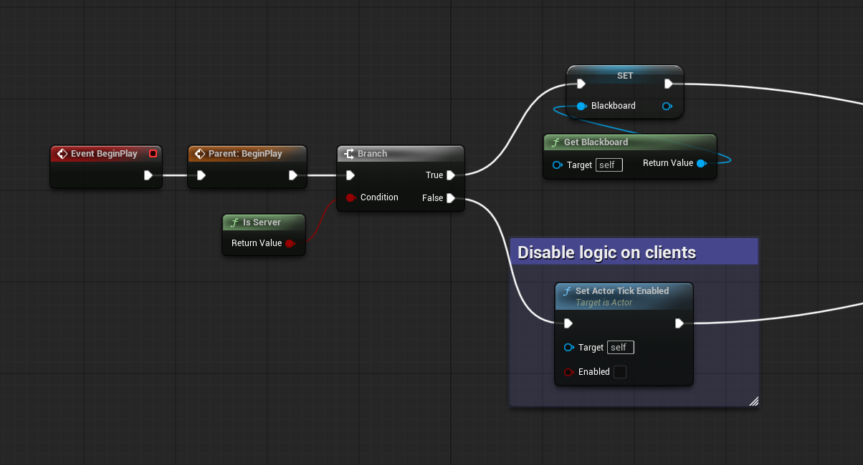Image resolution: width=863 pixels, height=465 pixels.
Task: Click the Event BeginPlay execution output pin
Action: [x=148, y=175]
